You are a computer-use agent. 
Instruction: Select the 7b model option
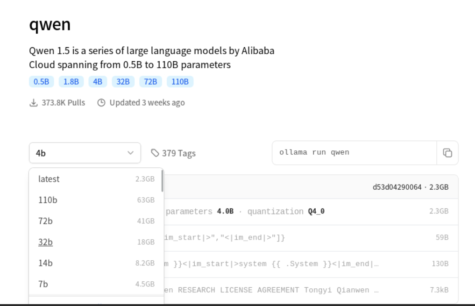coord(43,284)
